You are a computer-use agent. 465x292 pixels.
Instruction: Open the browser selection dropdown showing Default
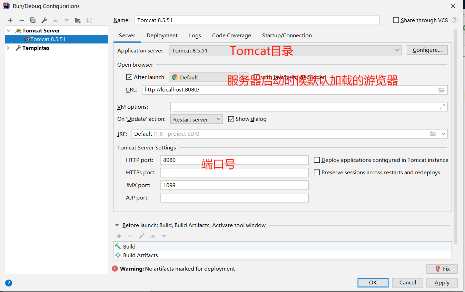pyautogui.click(x=203, y=77)
